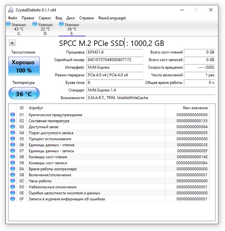Click status orb for attribute 0F
Image resolution: width=225 pixels, height=231 pixels.
click(13, 199)
